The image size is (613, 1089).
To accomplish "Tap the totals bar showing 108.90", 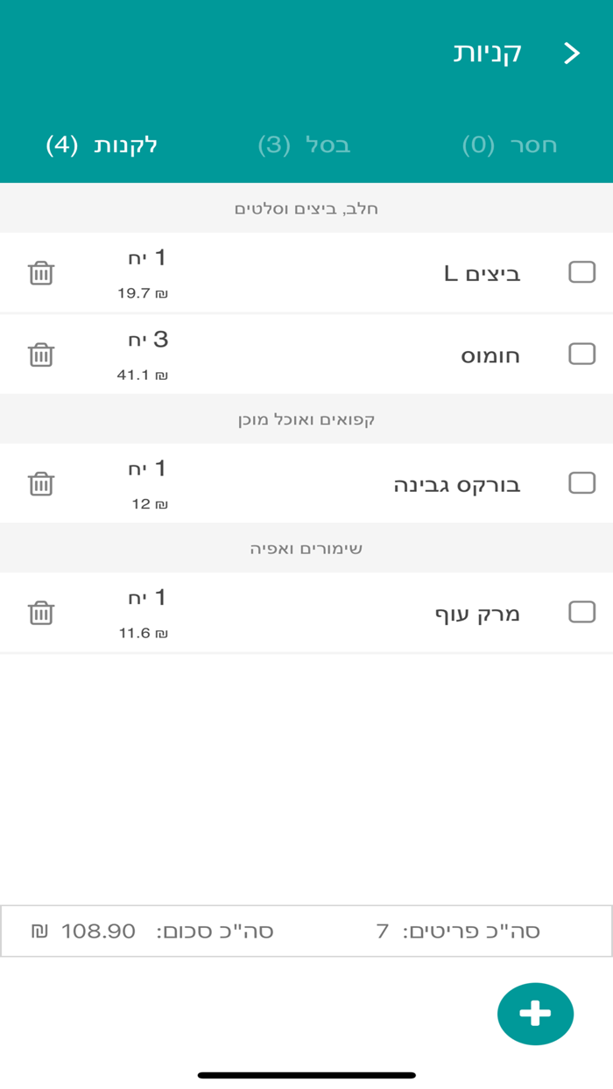I will pyautogui.click(x=306, y=931).
